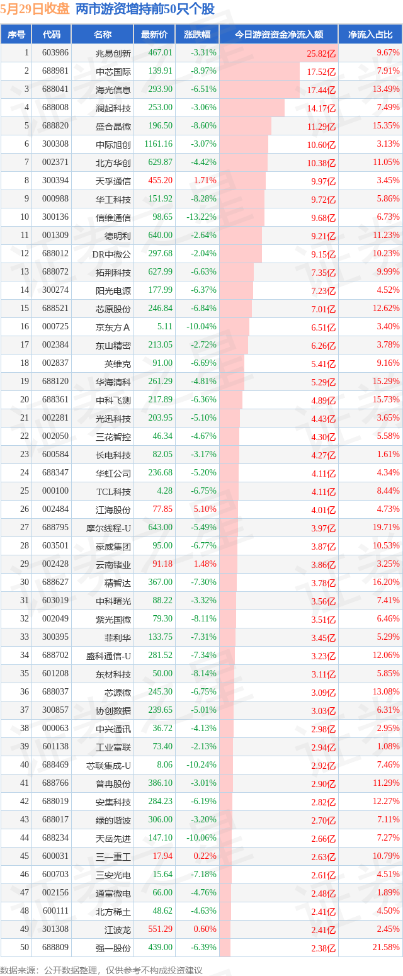Click the 今日游资资金净流入额 column header
Image resolution: width=403 pixels, height=976 pixels.
[279, 35]
